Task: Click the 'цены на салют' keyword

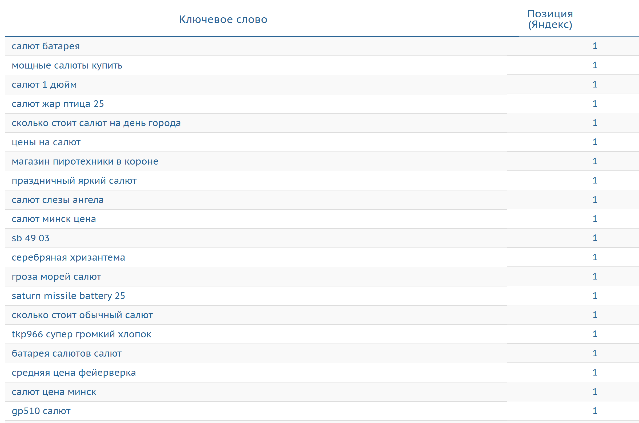Action: click(46, 142)
